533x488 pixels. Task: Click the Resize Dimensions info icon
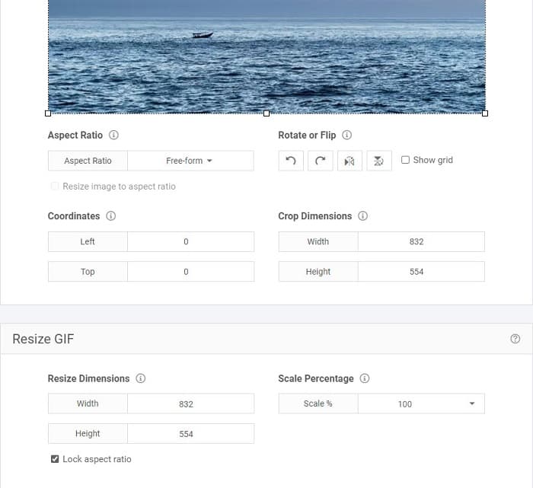point(141,378)
